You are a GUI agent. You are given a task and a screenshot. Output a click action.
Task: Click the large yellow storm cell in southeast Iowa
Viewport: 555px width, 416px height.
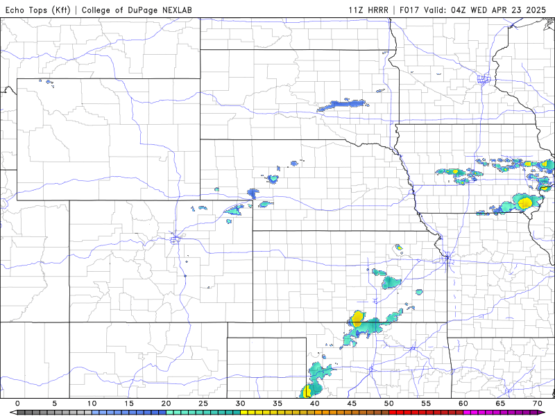coord(525,202)
